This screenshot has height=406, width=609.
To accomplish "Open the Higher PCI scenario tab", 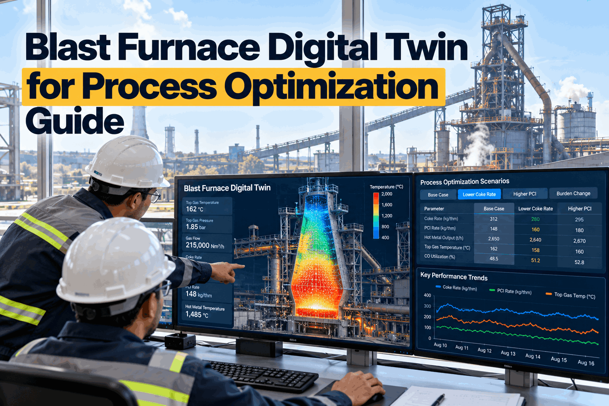I will 525,194.
